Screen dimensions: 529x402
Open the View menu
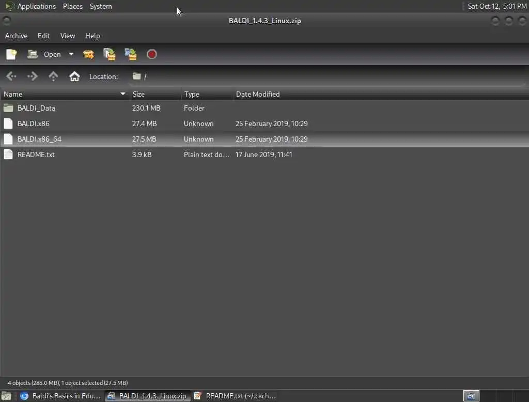coord(68,36)
